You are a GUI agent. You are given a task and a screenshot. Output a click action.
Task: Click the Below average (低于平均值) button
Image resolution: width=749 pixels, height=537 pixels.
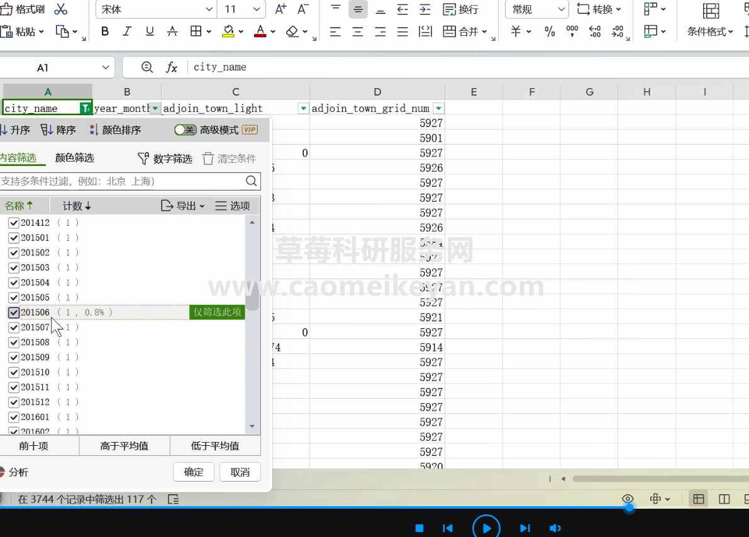point(215,446)
